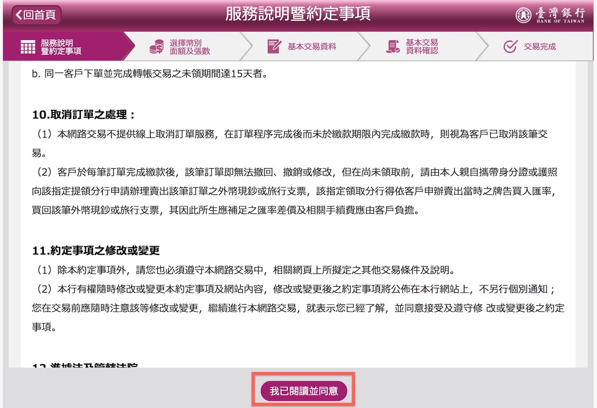This screenshot has height=408, width=597.
Task: Go to the 基本交易資料 step label
Action: click(x=312, y=47)
